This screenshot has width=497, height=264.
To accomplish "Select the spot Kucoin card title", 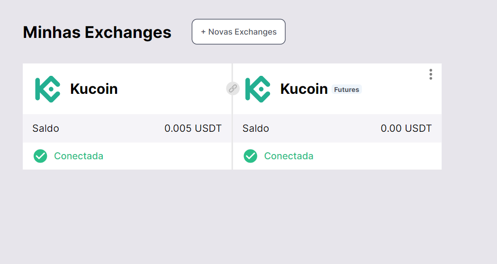I will click(94, 89).
